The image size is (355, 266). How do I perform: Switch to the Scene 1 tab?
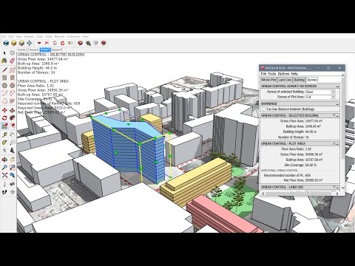click(x=22, y=50)
